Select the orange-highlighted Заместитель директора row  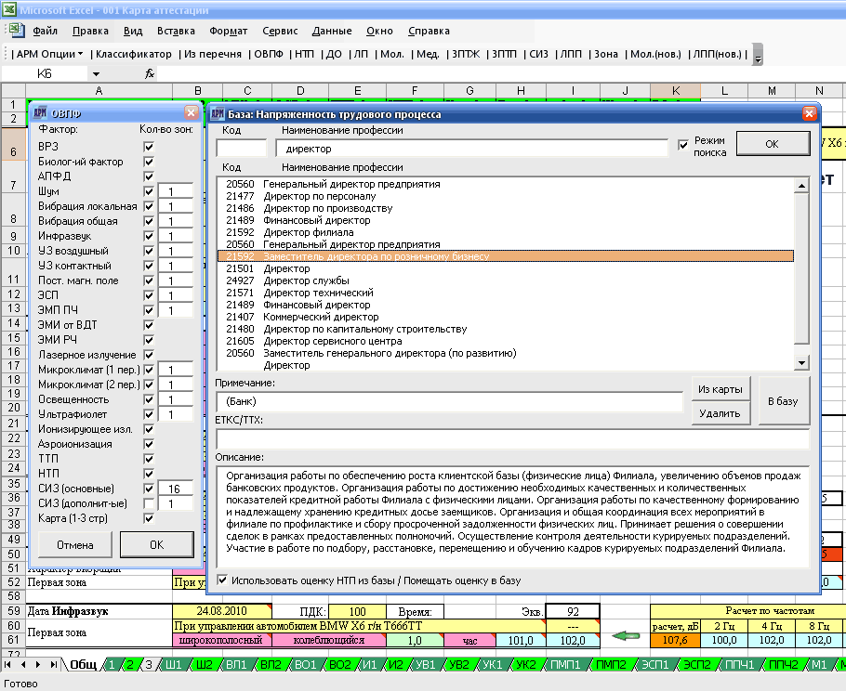point(506,256)
